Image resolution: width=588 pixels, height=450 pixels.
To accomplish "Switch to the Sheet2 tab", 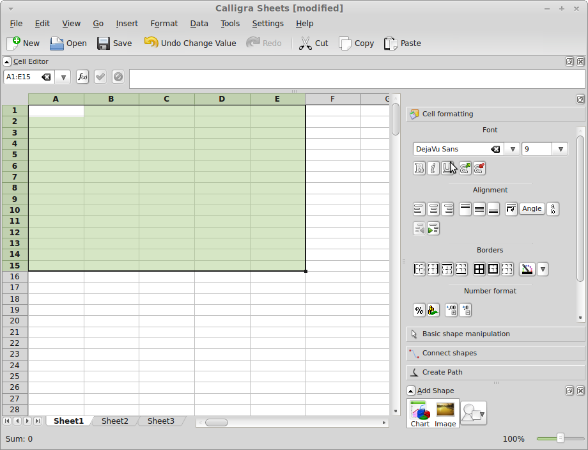I will point(114,421).
